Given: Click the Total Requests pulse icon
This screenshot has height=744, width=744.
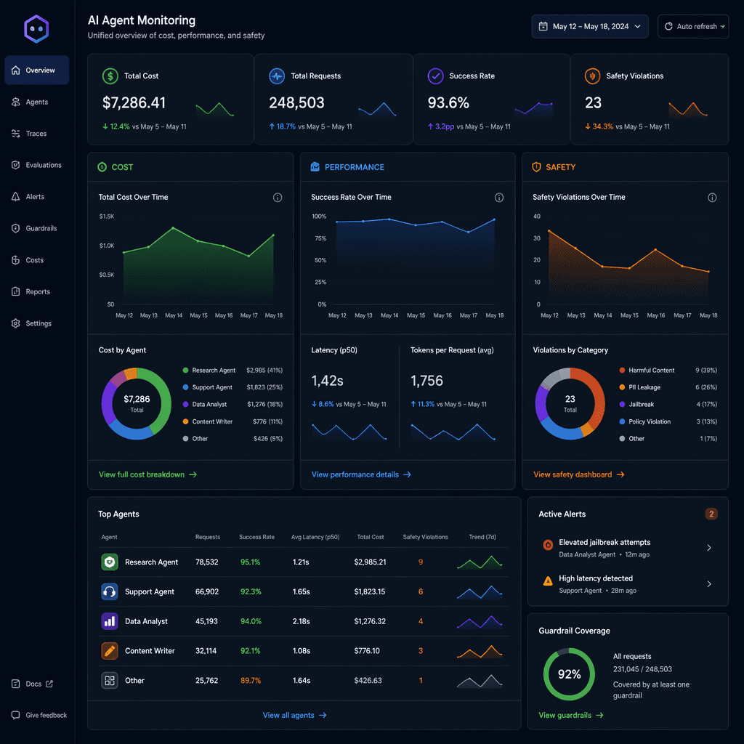Looking at the screenshot, I should [277, 76].
